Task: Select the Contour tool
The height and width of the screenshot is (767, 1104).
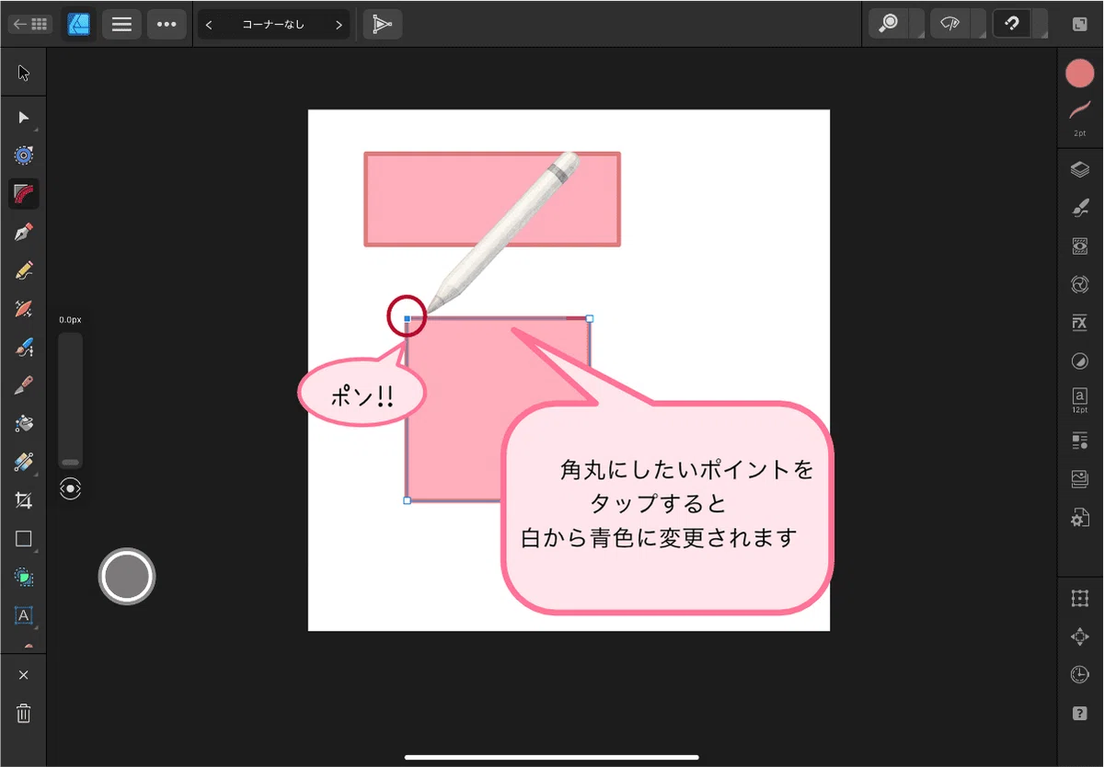Action: pyautogui.click(x=24, y=155)
